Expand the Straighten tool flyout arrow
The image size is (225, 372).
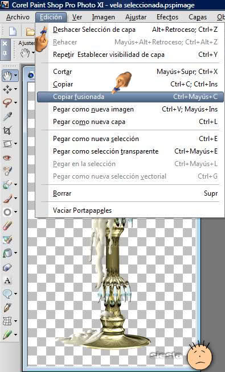[x=16, y=144]
